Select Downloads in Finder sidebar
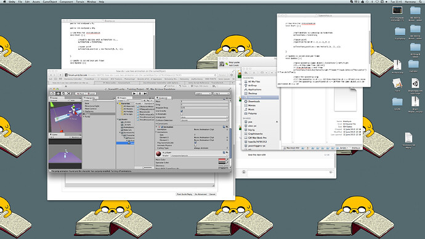The width and height of the screenshot is (425, 239). point(254,102)
